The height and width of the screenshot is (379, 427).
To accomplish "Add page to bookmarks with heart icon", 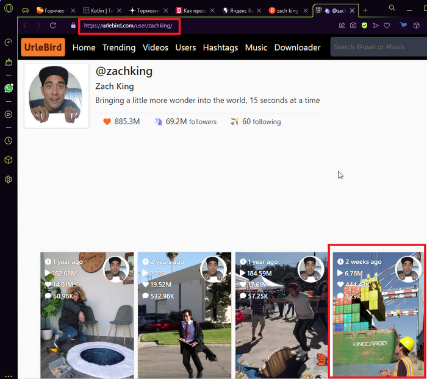I will [387, 26].
